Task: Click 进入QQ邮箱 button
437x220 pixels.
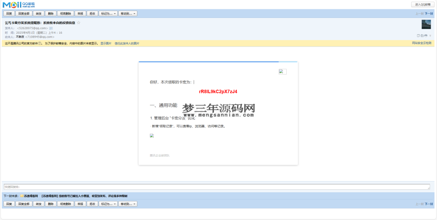Action: pos(422,4)
